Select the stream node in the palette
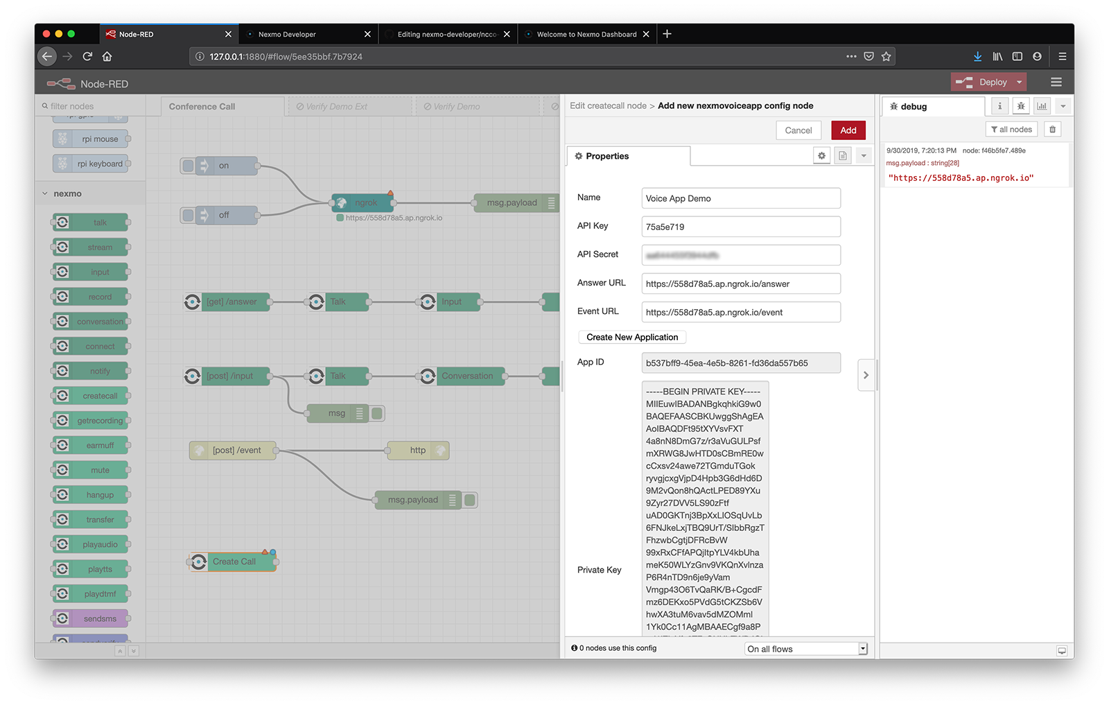 coord(90,247)
